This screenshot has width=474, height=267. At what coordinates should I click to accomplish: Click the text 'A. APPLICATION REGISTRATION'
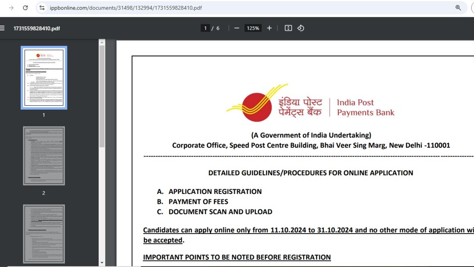(x=209, y=192)
